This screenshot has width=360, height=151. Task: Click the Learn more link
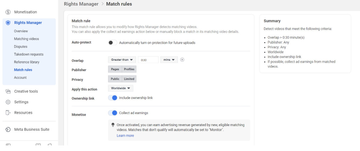click(x=125, y=136)
